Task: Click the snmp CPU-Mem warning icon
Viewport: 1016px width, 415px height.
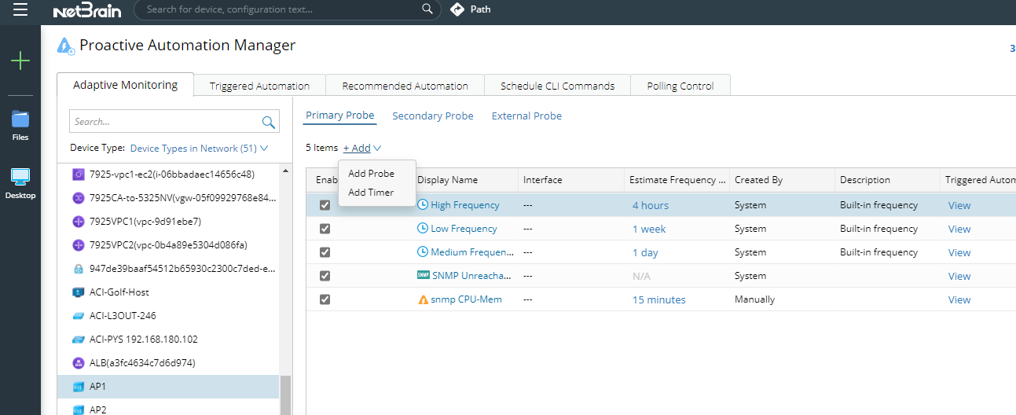Action: [x=424, y=299]
